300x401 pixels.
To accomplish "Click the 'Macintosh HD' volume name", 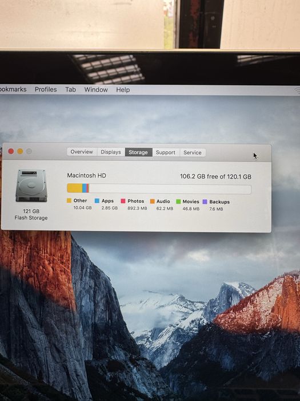I will 87,175.
